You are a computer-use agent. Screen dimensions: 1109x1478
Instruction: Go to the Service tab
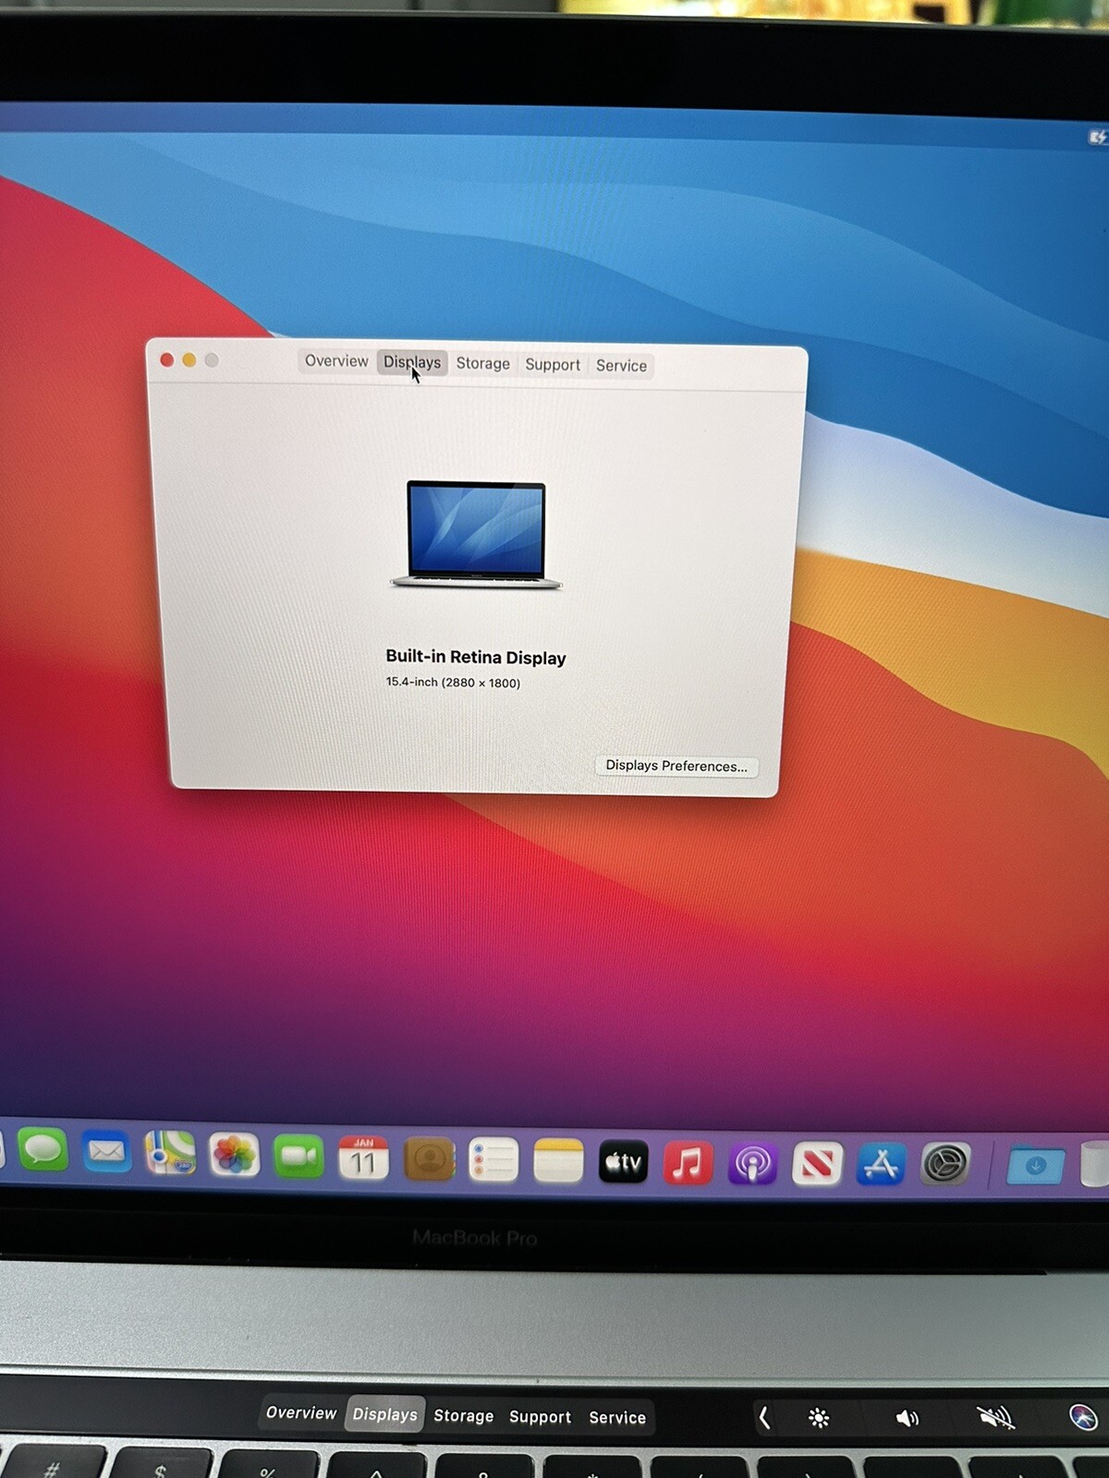[x=621, y=366]
